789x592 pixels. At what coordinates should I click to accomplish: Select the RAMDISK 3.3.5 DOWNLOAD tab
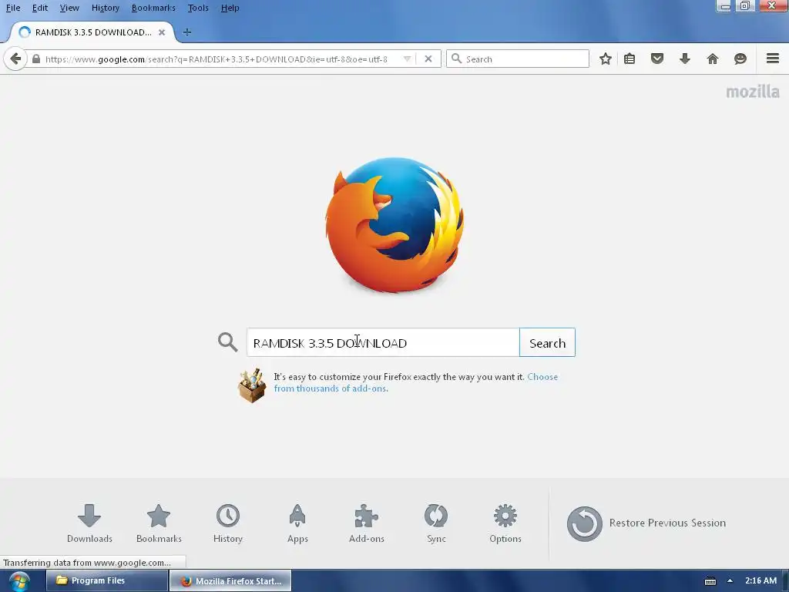[92, 32]
